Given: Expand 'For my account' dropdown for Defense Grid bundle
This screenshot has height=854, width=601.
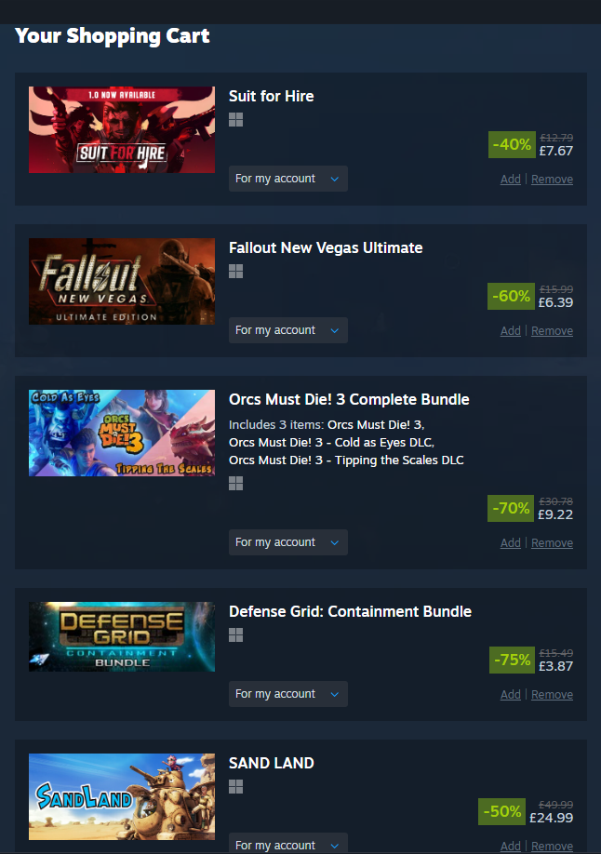Looking at the screenshot, I should tap(287, 694).
